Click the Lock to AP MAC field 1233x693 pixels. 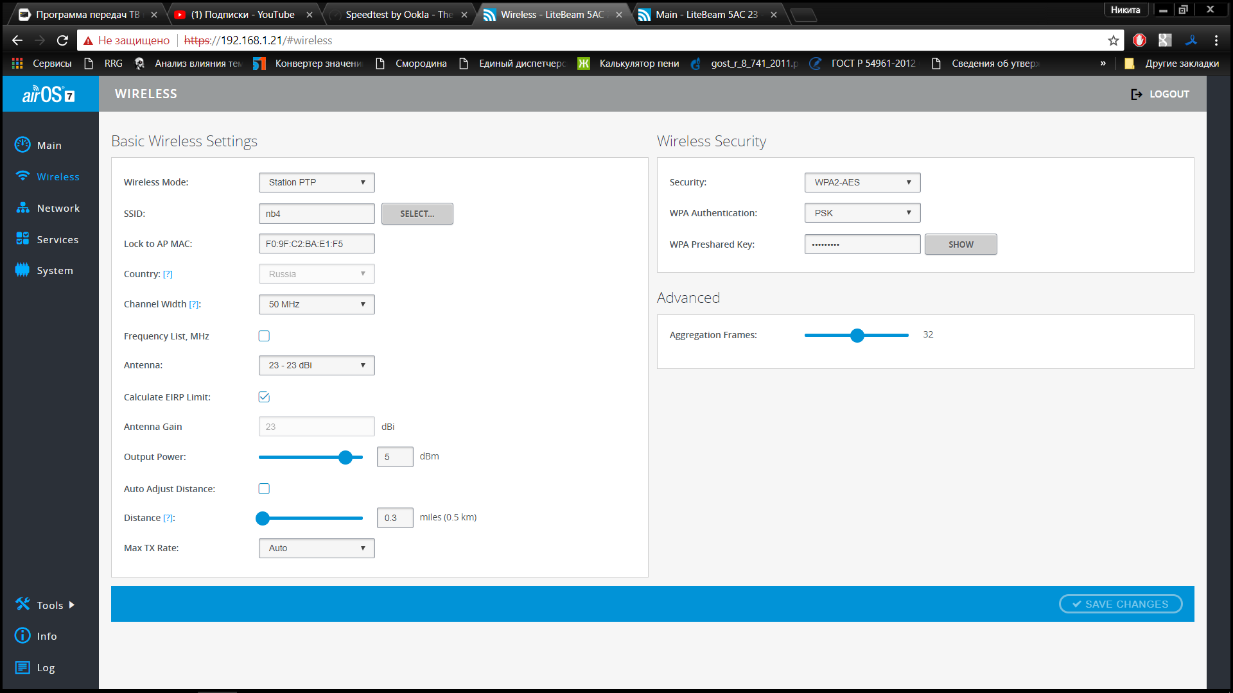pyautogui.click(x=317, y=244)
